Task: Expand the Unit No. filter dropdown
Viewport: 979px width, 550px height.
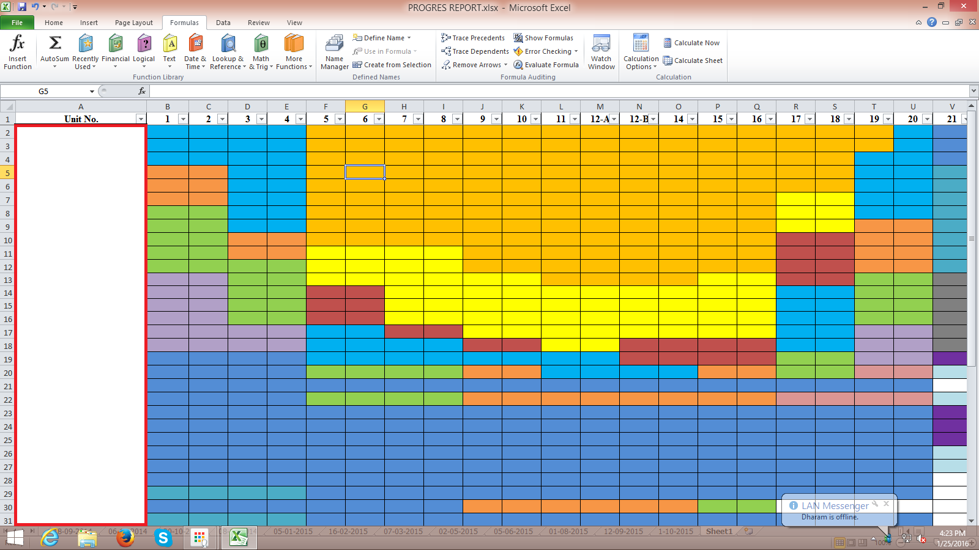Action: [141, 119]
